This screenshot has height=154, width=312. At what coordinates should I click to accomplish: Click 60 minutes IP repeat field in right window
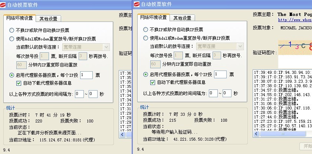pyautogui.click(x=155, y=64)
